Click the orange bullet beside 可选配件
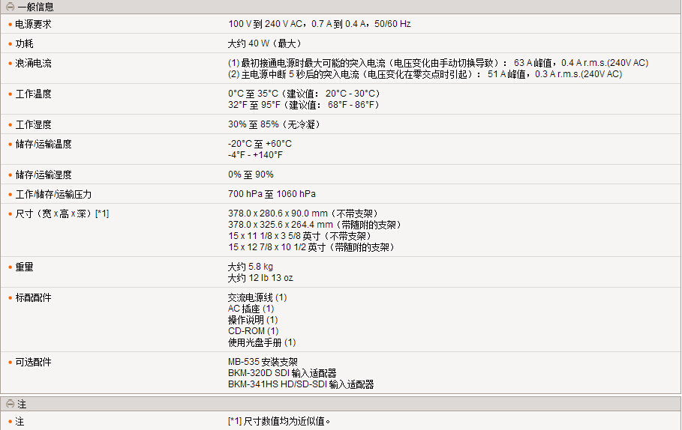Screen dimensions: 682x430 (x=11, y=363)
